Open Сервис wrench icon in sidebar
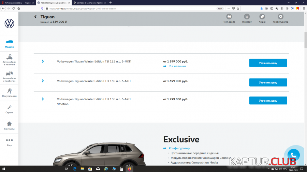Viewport: 307px width, 172px height. (x=9, y=109)
